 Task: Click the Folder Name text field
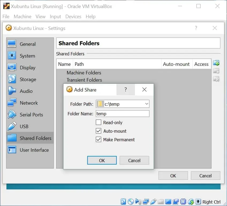122,114
